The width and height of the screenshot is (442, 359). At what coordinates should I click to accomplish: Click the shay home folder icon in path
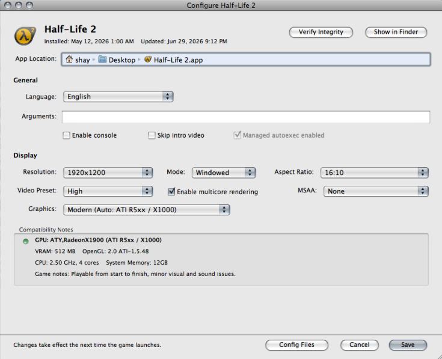69,60
